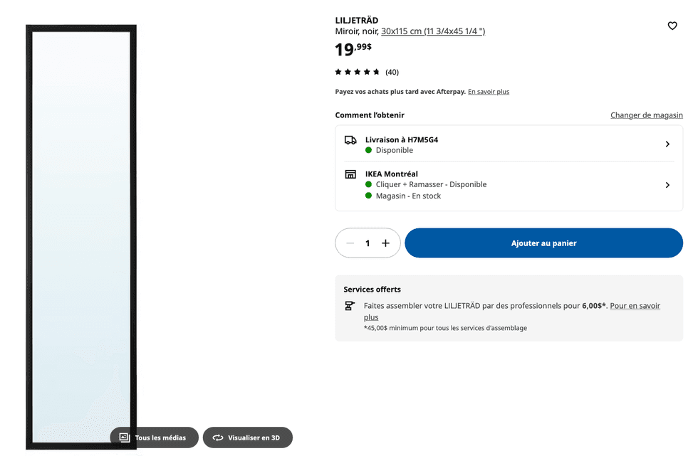Viewport: 698px width, 456px height.
Task: Click the media gallery icon on 'Tous les médias'
Action: 123,438
